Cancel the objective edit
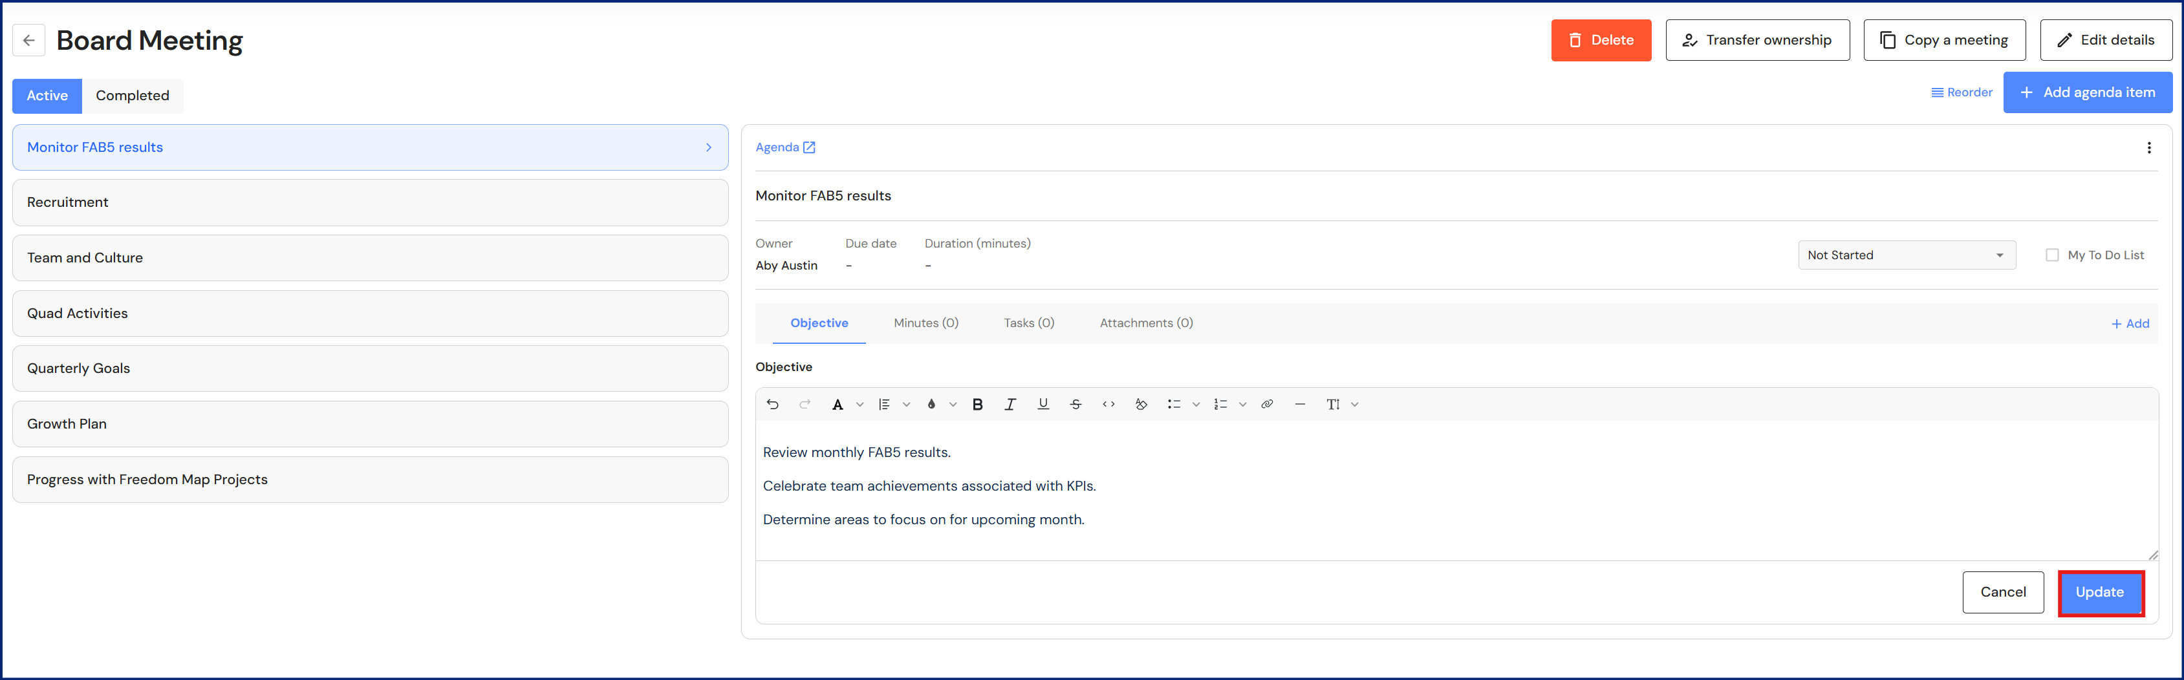The image size is (2184, 680). tap(2002, 592)
